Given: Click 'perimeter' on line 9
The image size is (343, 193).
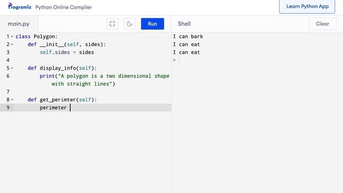Looking at the screenshot, I should click(x=53, y=108).
